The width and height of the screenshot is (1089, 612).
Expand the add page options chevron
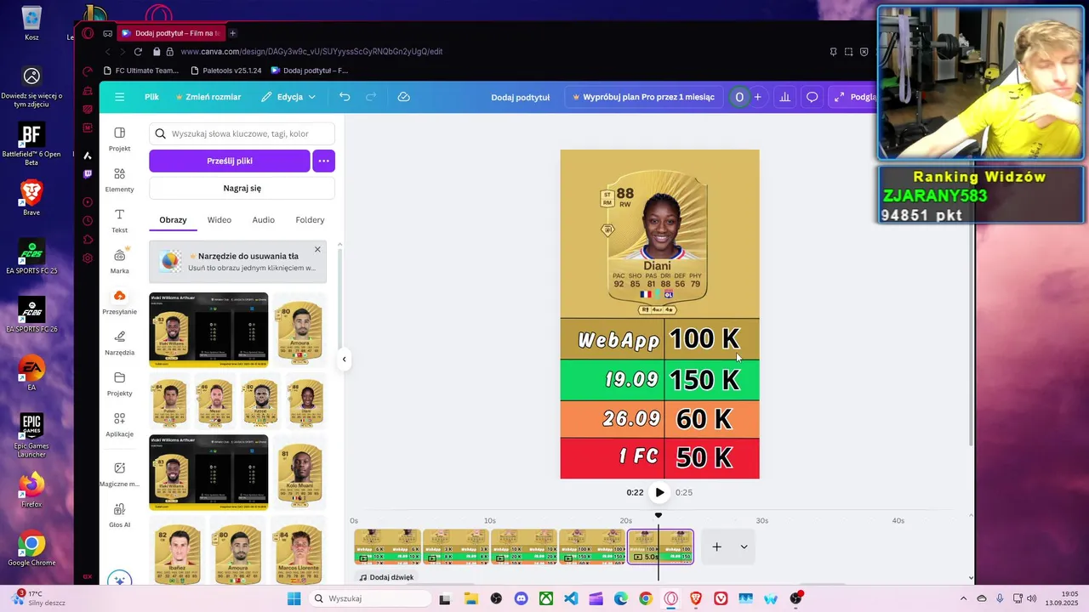point(744,547)
